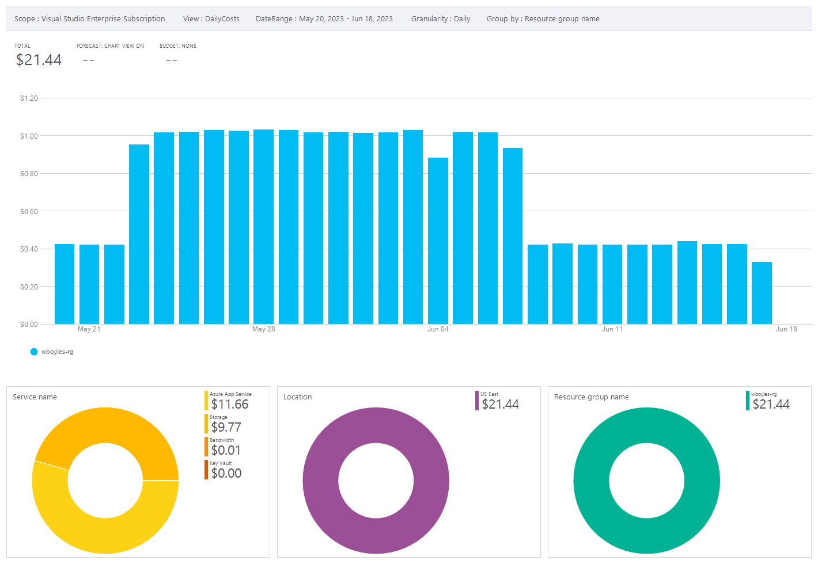Click the wboyles-rg green color swatch
The width and height of the screenshot is (818, 564).
pyautogui.click(x=748, y=401)
